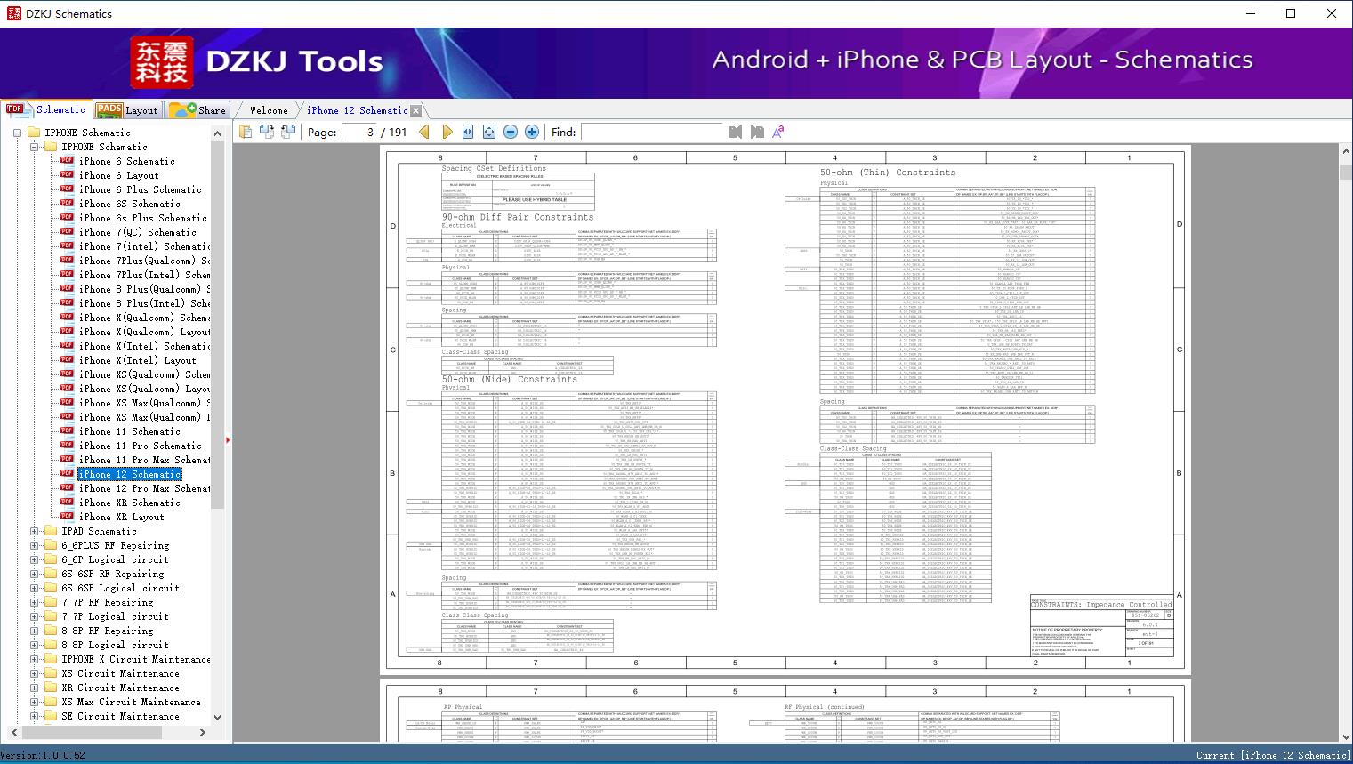Expand the XS Max Circuit Maintenance folder
This screenshot has width=1353, height=764.
34,702
